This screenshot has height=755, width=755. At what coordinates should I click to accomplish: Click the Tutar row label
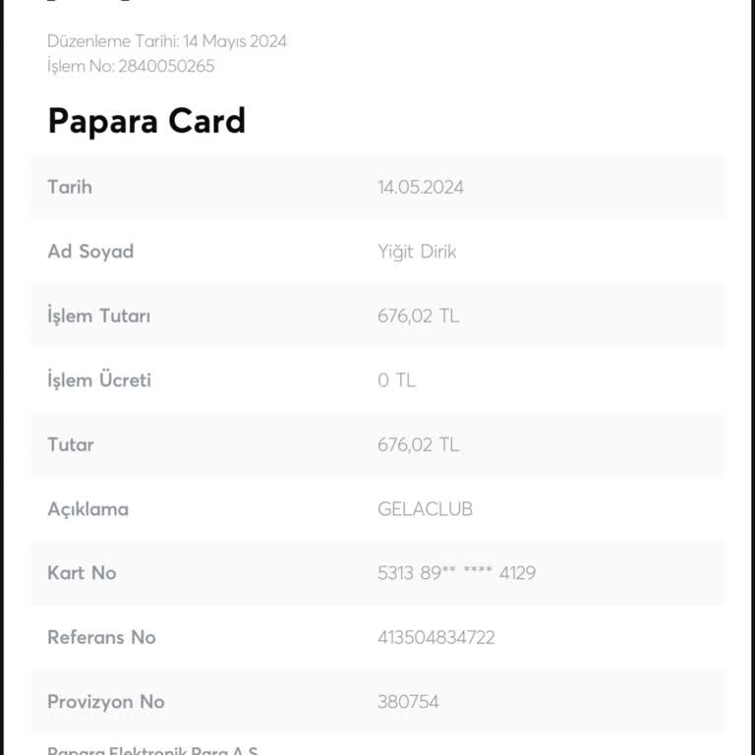coord(71,444)
